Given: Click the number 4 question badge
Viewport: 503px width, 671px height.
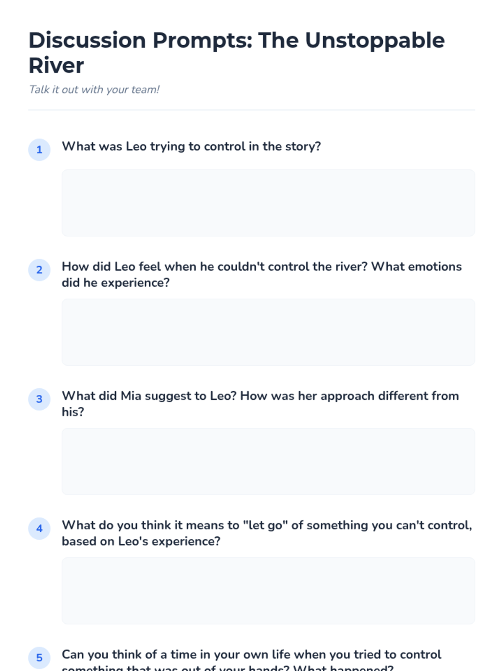Looking at the screenshot, I should point(39,528).
